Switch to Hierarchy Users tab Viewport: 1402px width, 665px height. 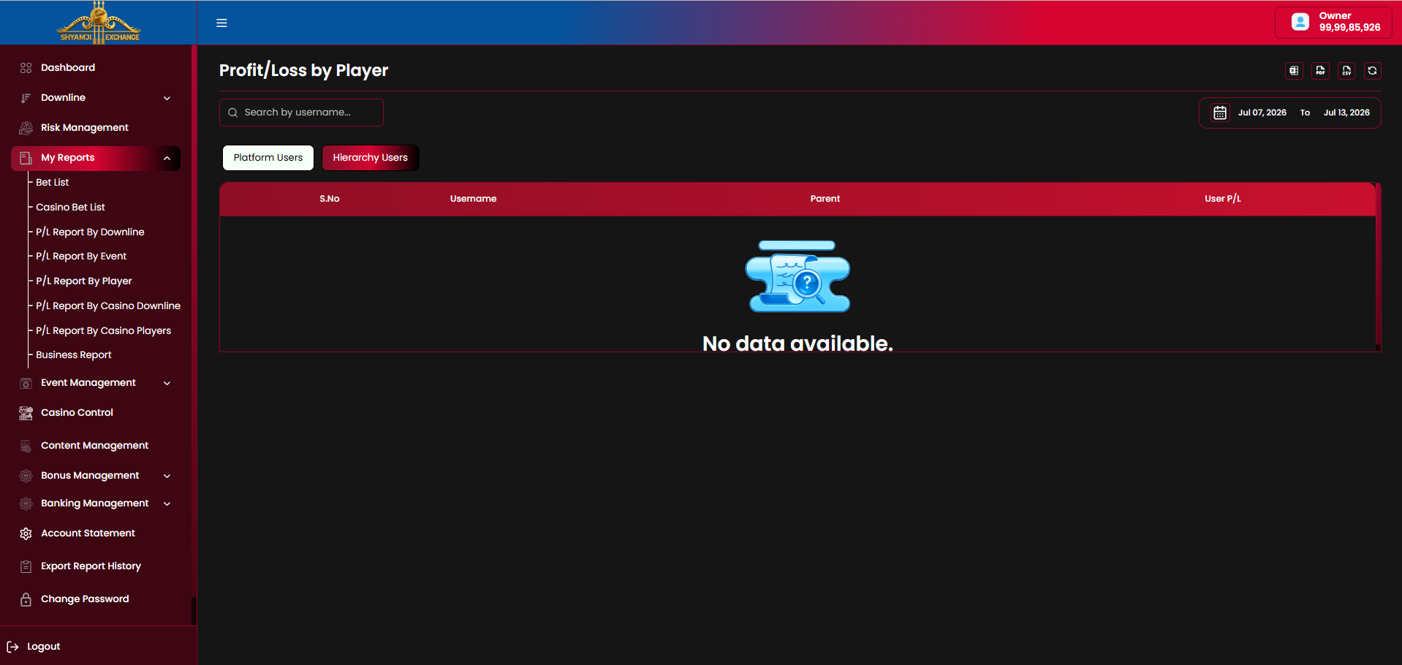(x=371, y=158)
